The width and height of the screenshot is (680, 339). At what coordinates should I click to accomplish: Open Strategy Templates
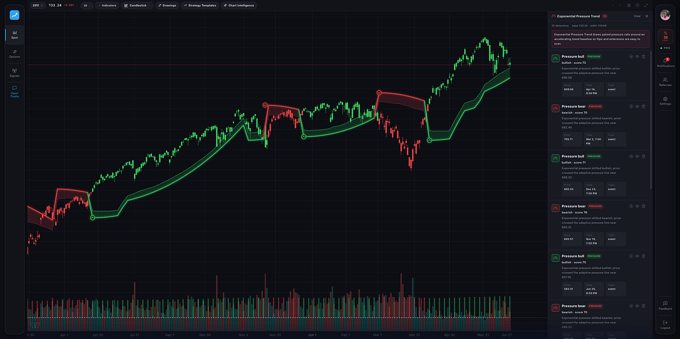point(200,5)
